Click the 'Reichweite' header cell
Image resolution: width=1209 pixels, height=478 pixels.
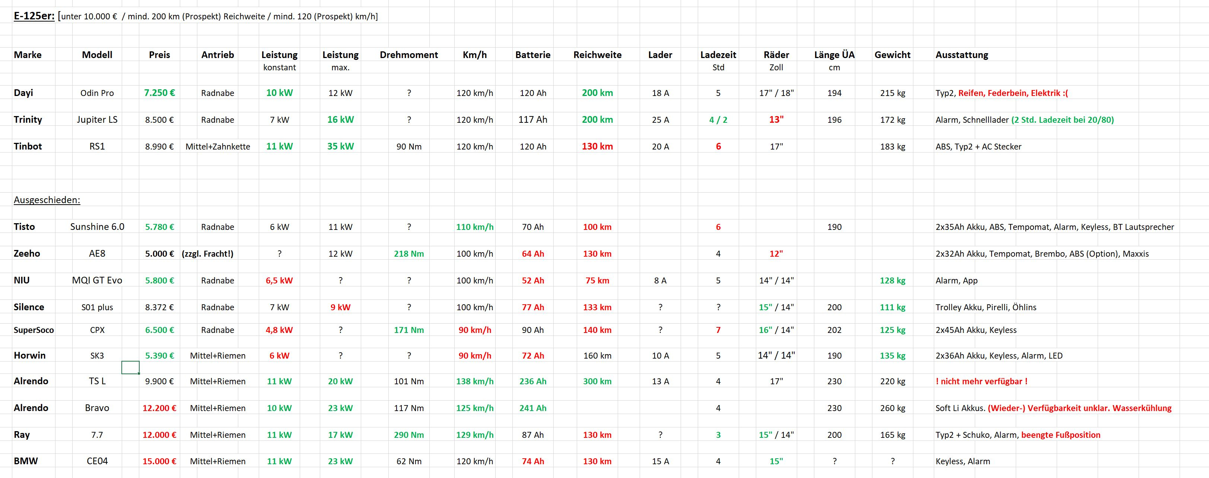tap(597, 55)
